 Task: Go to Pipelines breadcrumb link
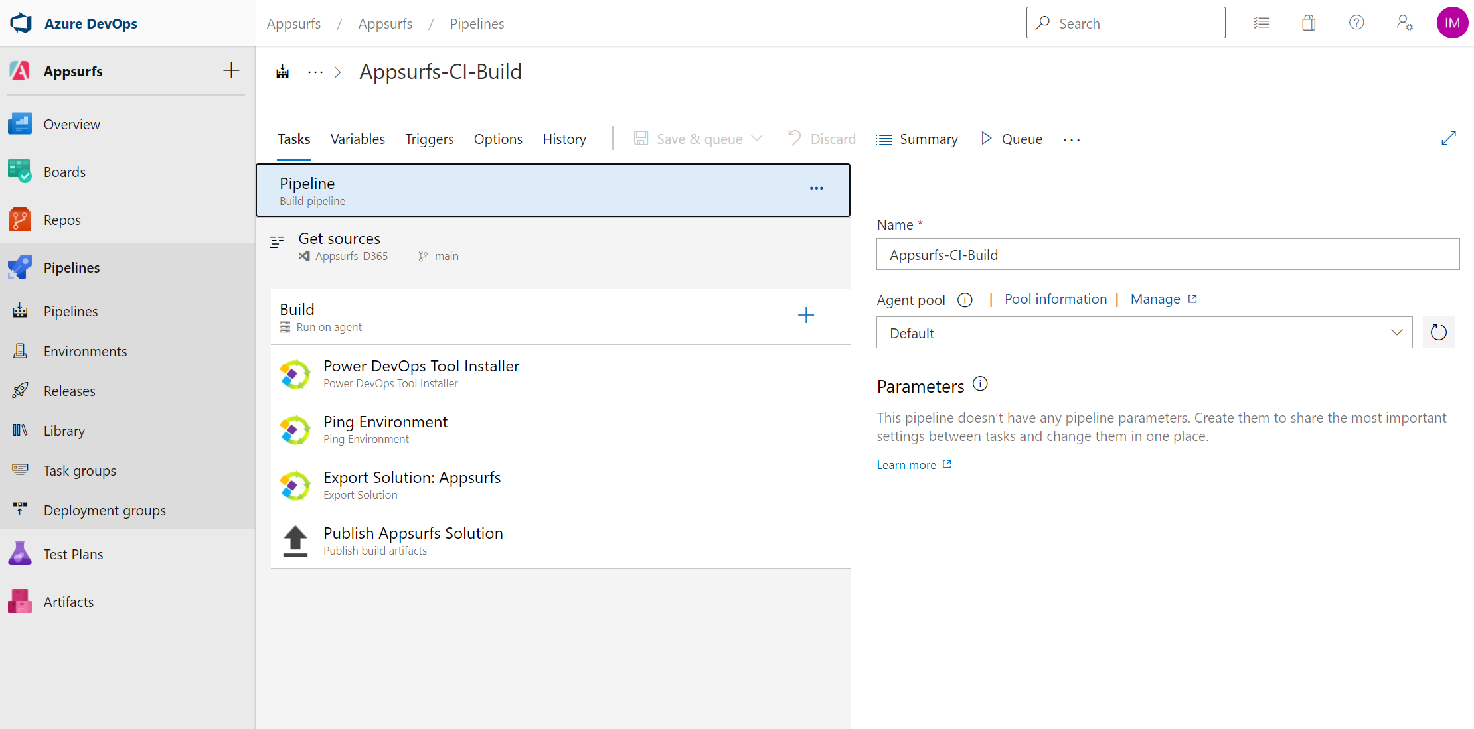click(477, 24)
